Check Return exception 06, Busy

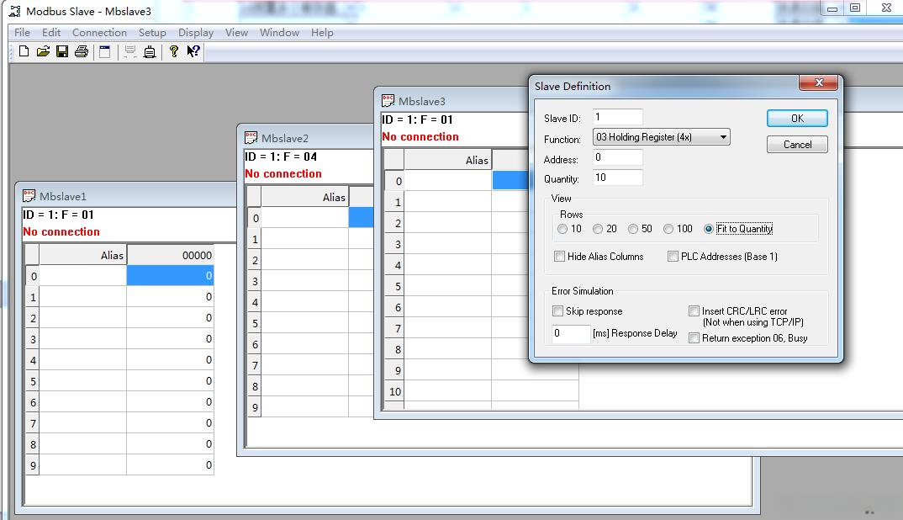(x=694, y=337)
